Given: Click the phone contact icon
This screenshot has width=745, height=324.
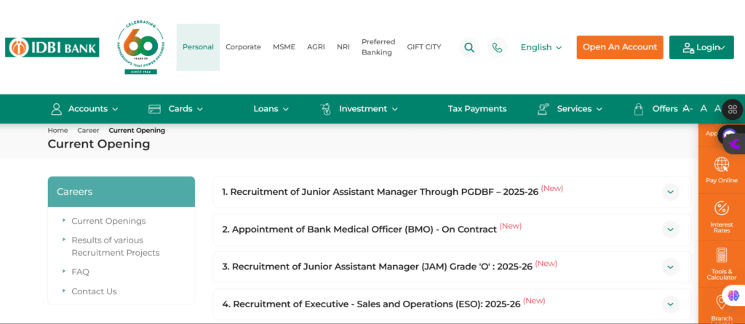Looking at the screenshot, I should click(498, 47).
